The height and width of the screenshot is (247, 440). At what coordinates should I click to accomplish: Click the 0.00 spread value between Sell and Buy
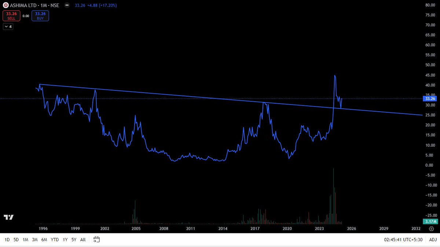point(26,16)
